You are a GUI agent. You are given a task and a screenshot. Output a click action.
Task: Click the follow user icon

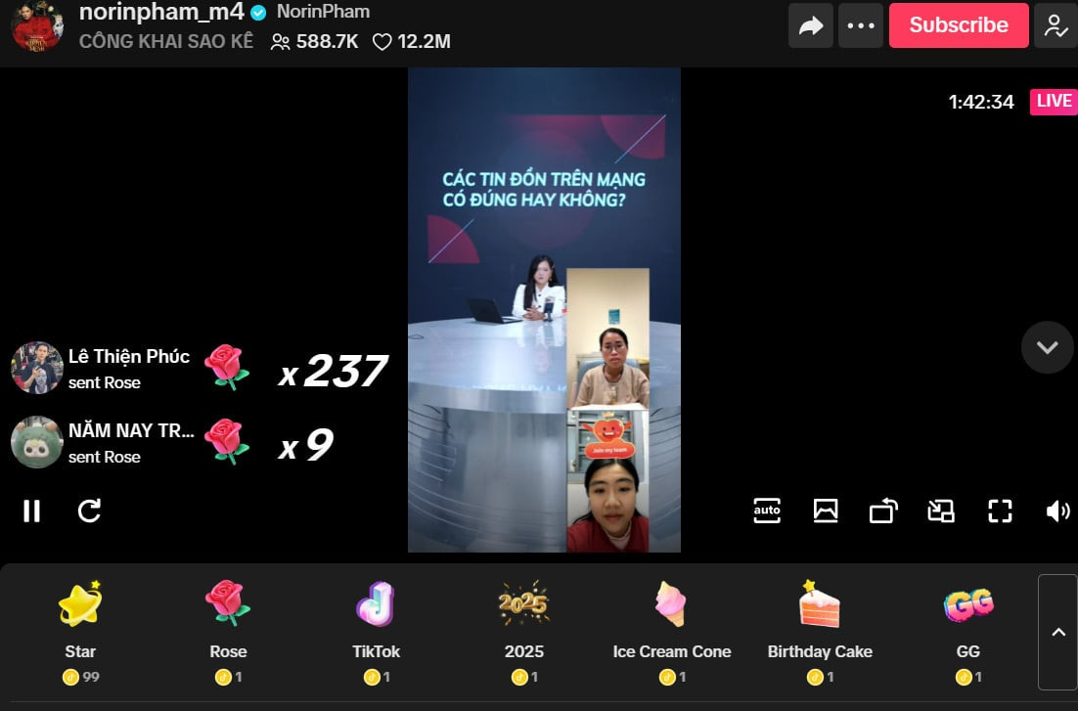click(x=1056, y=25)
